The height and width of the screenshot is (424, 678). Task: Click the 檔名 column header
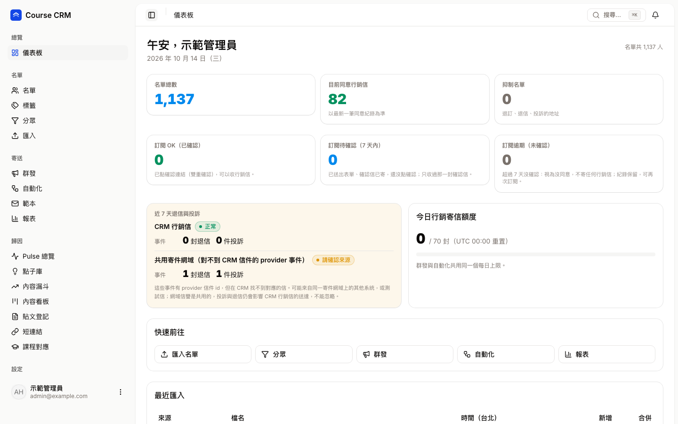pos(238,418)
